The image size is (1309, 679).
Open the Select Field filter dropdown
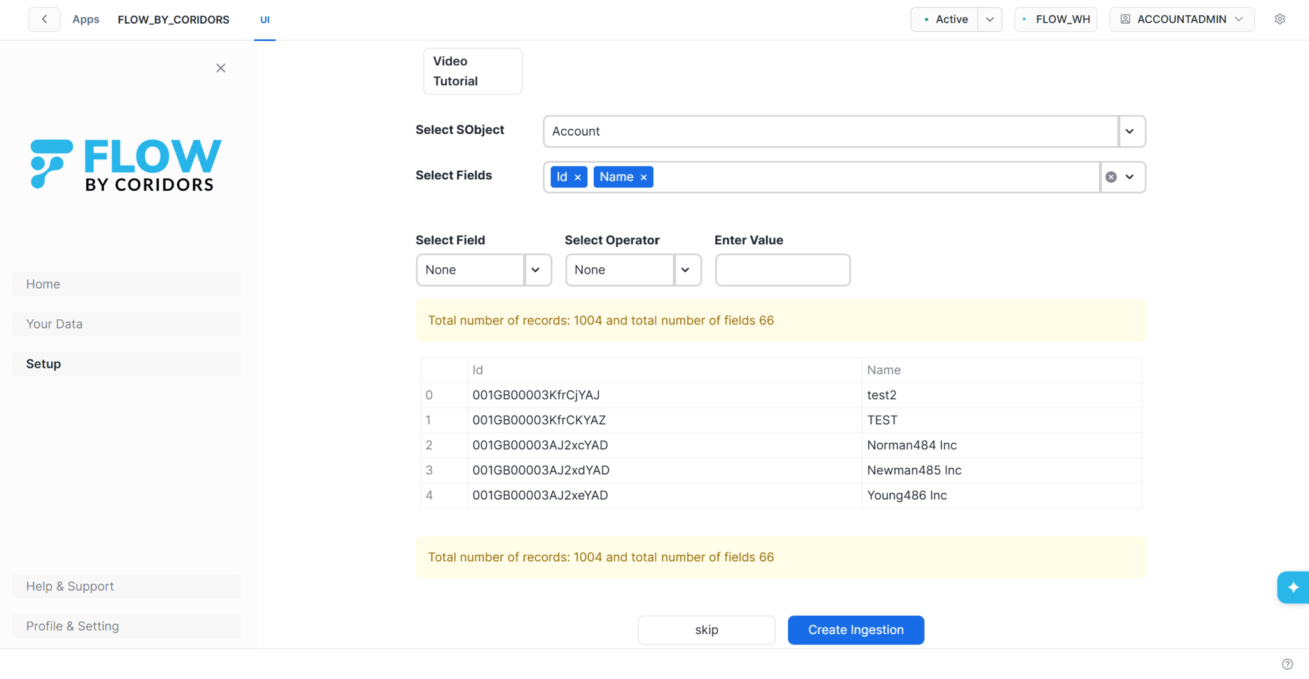point(484,270)
